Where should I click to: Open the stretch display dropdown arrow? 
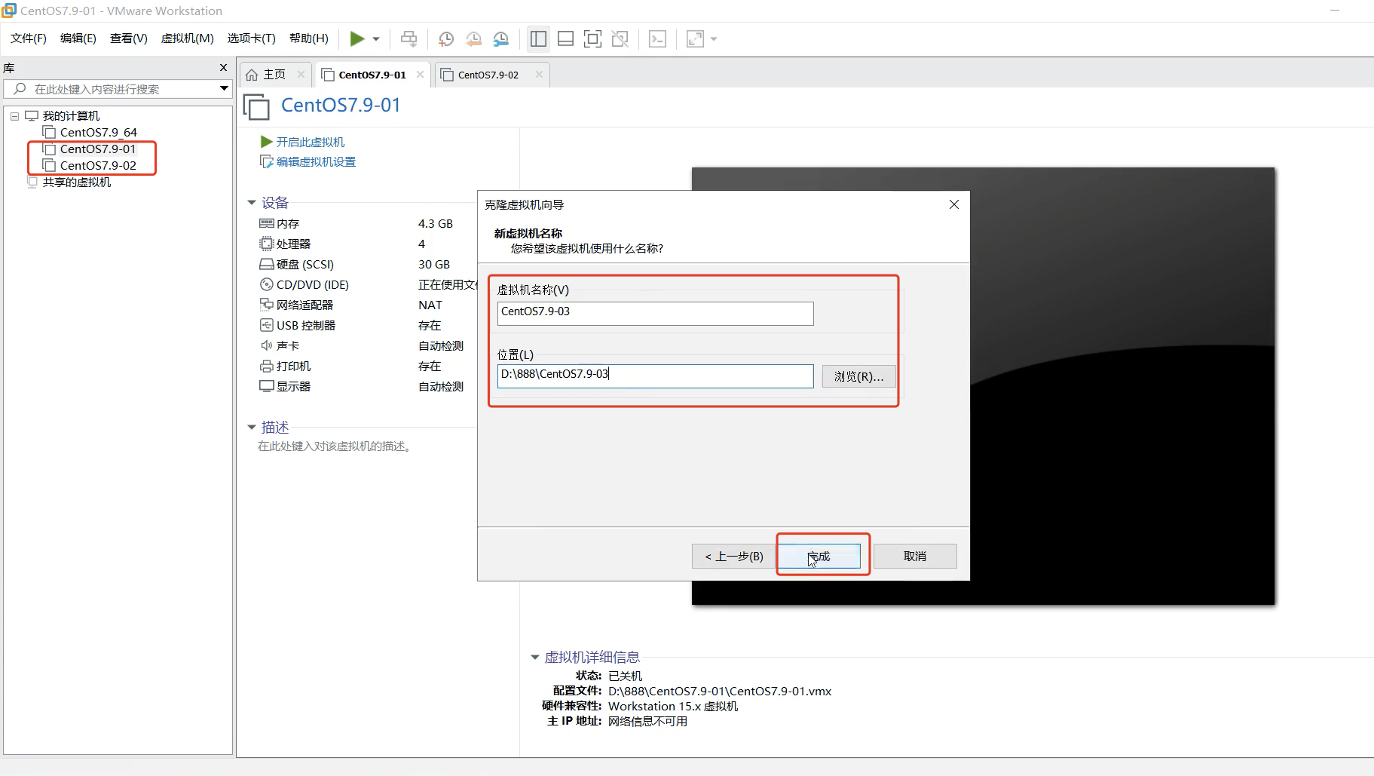[714, 39]
